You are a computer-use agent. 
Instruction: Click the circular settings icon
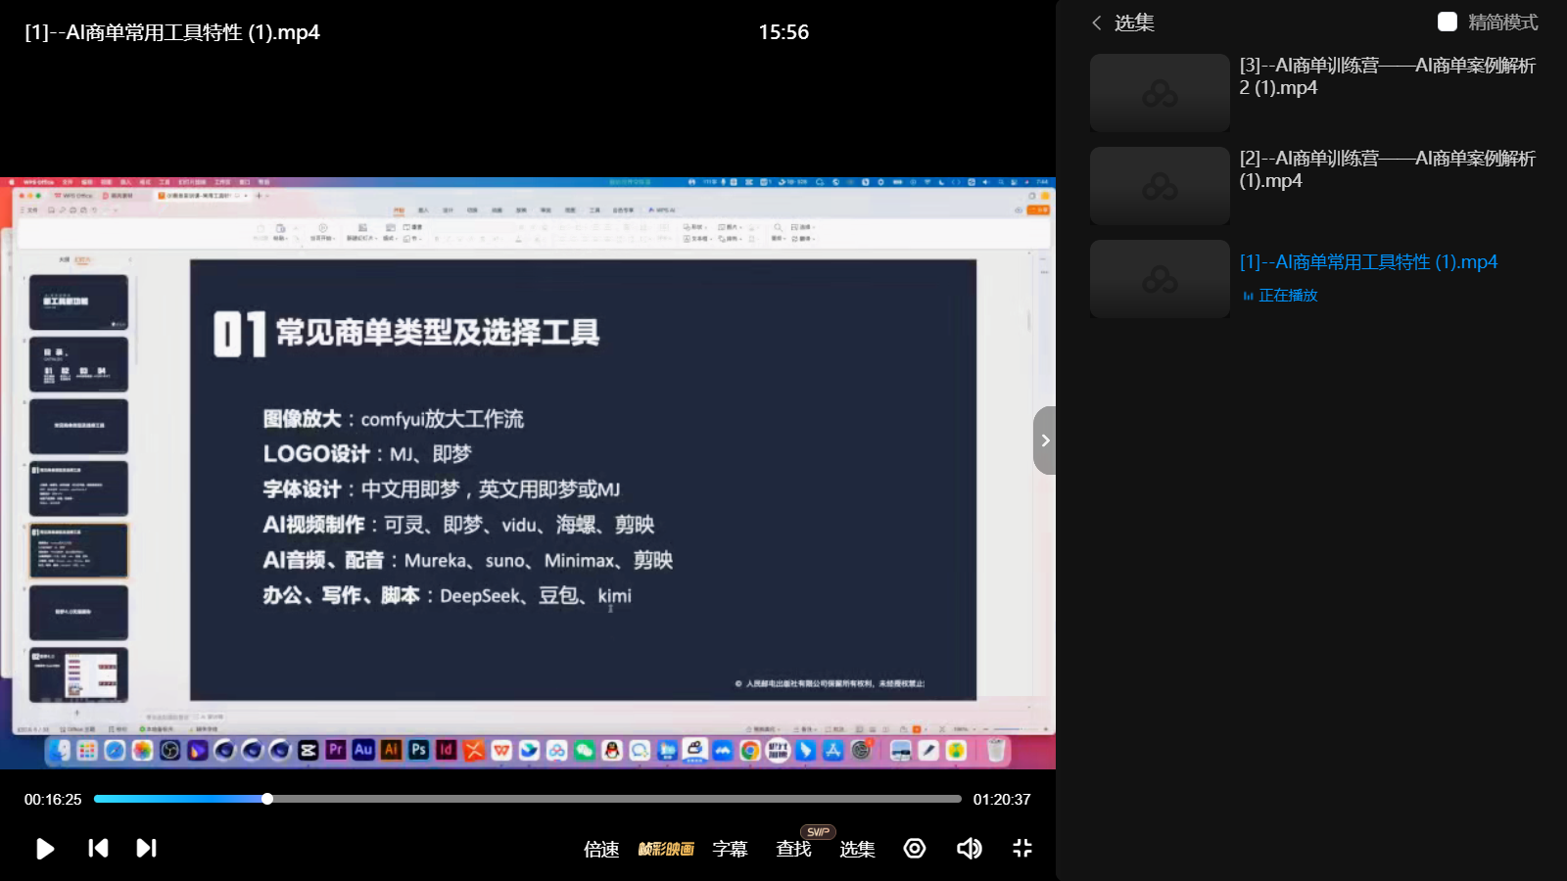[915, 849]
